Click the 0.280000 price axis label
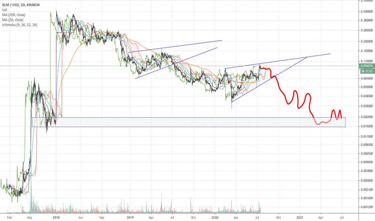The image size is (375, 221). pos(367,31)
